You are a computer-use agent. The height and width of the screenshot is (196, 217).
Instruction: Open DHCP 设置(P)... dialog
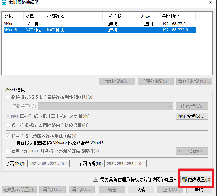(x=192, y=151)
